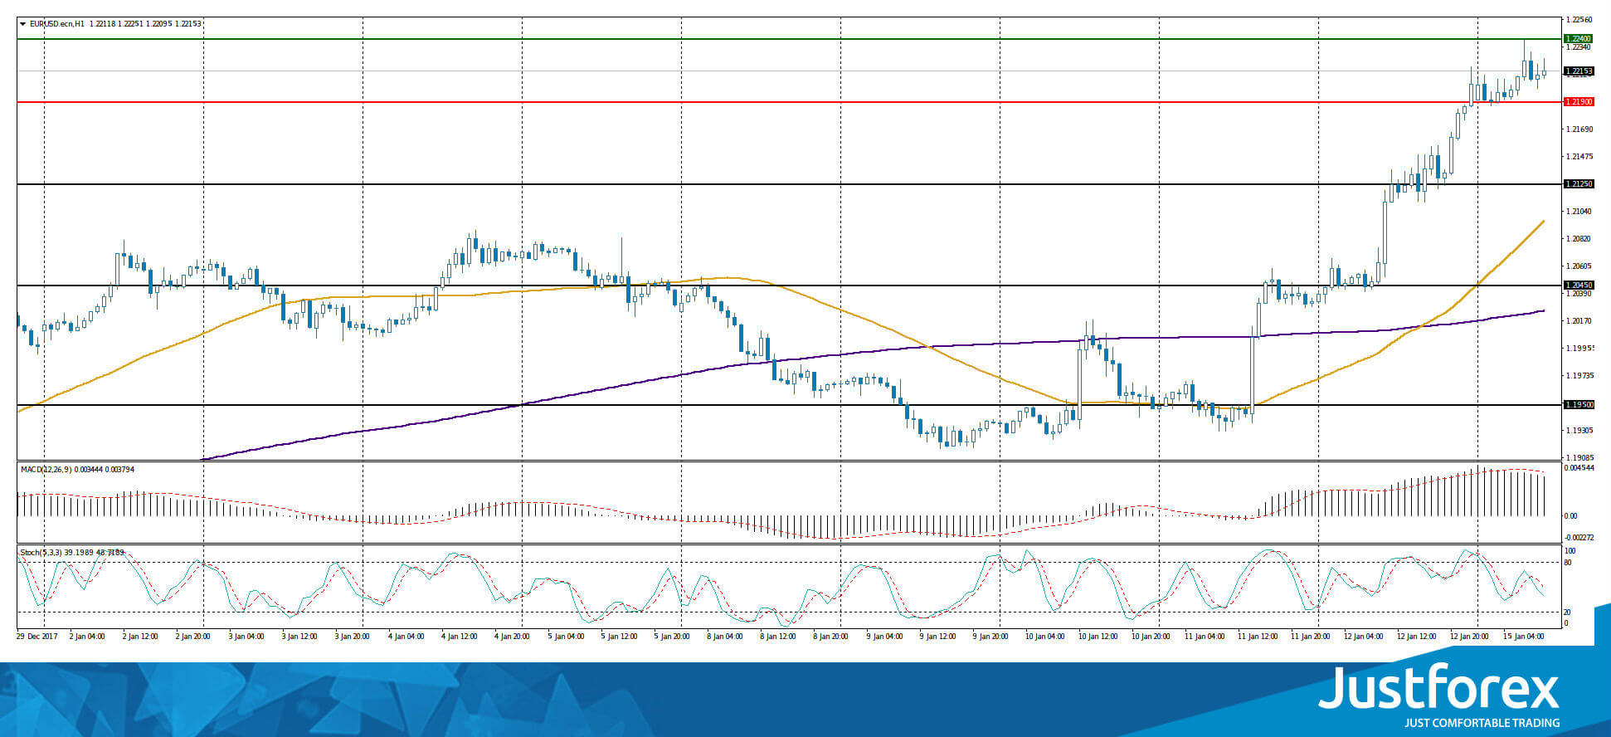Click the green 1.22400 price tag

(1578, 39)
